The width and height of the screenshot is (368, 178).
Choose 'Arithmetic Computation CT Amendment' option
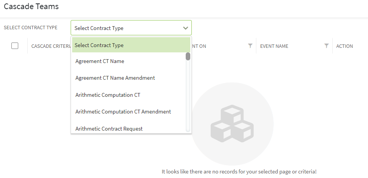[123, 112]
